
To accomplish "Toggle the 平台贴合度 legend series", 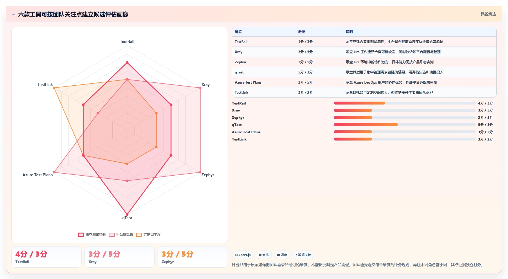I will (x=121, y=235).
